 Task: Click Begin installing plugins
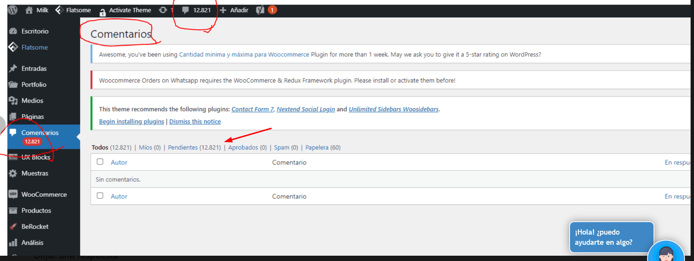click(132, 121)
